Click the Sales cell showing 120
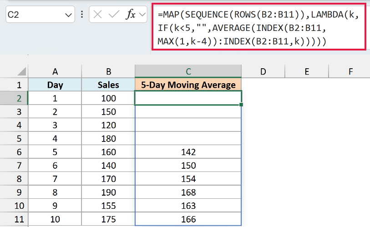 point(108,125)
